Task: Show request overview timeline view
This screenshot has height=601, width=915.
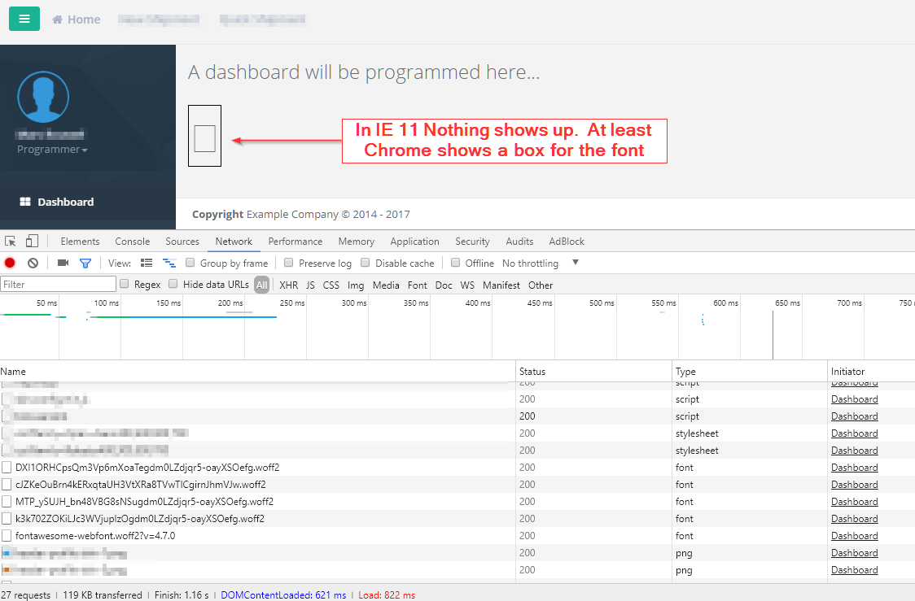Action: 169,263
